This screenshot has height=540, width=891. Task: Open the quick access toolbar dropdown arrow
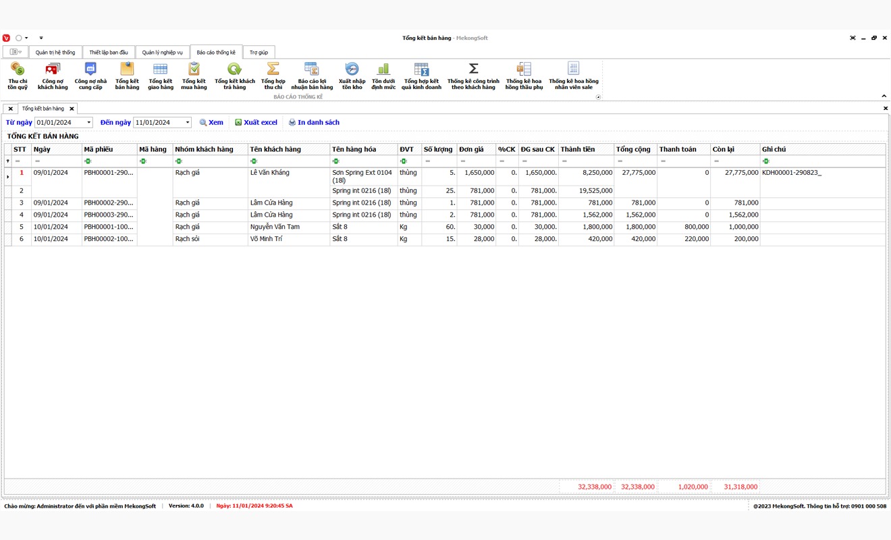[x=41, y=38]
